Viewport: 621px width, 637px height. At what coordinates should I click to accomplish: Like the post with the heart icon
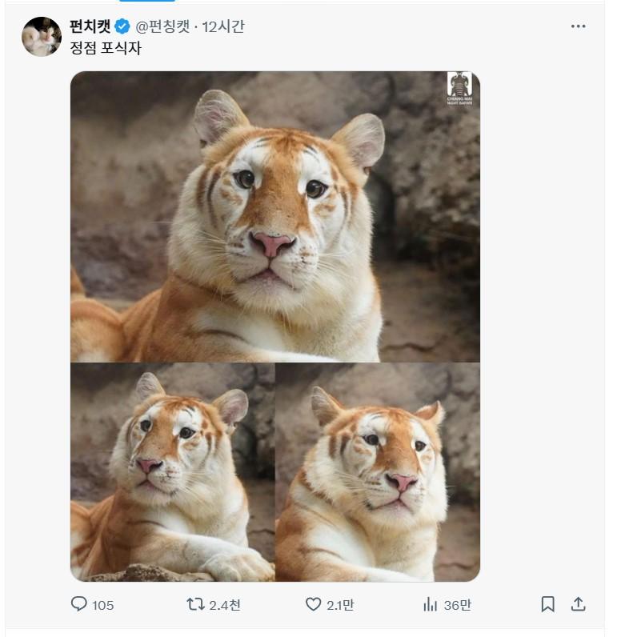tap(313, 604)
